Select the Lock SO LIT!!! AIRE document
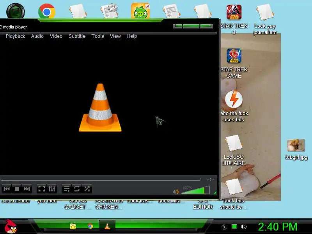 pos(234,143)
